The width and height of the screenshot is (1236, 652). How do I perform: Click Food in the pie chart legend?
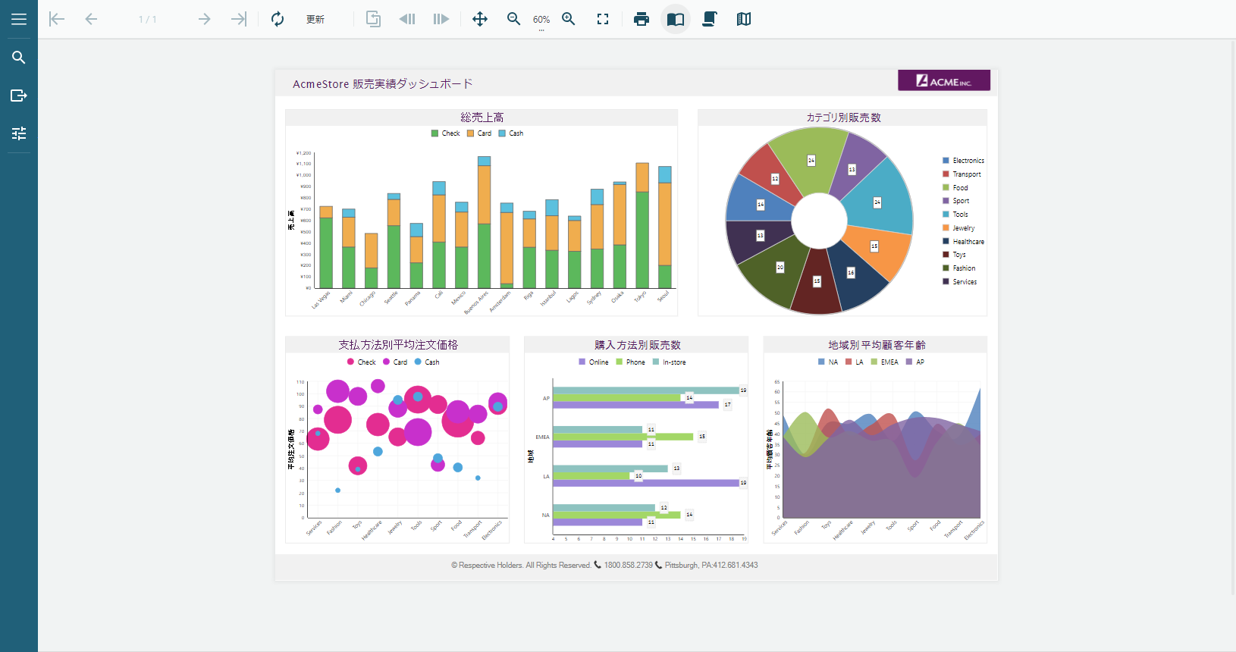pos(960,188)
